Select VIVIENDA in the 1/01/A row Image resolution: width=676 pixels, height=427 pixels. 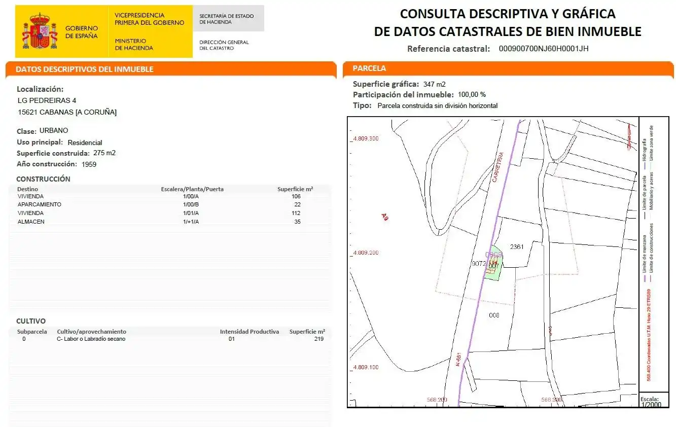pyautogui.click(x=30, y=213)
